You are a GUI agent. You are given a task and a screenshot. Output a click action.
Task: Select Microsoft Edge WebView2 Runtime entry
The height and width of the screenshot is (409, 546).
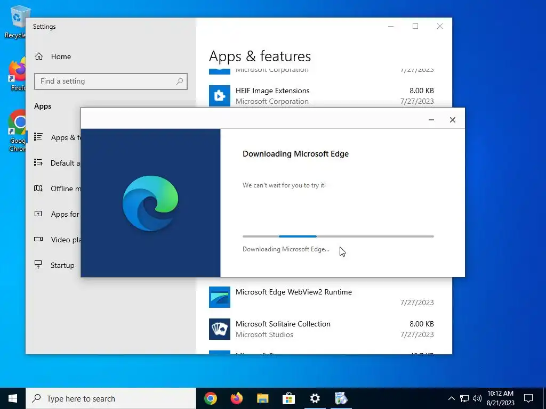point(322,297)
